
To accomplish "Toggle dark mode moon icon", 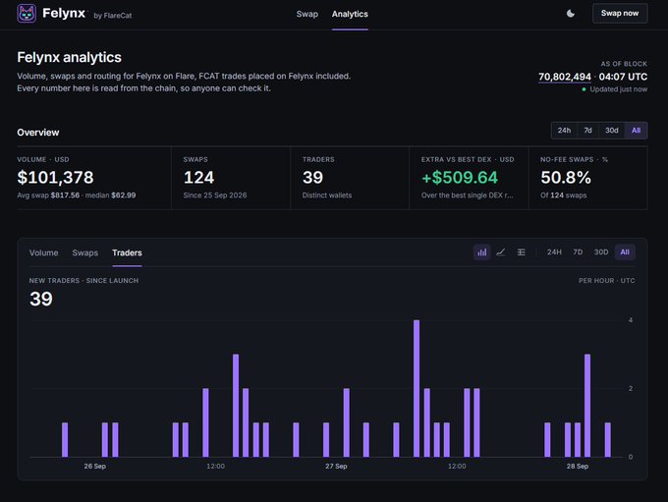I will click(571, 14).
